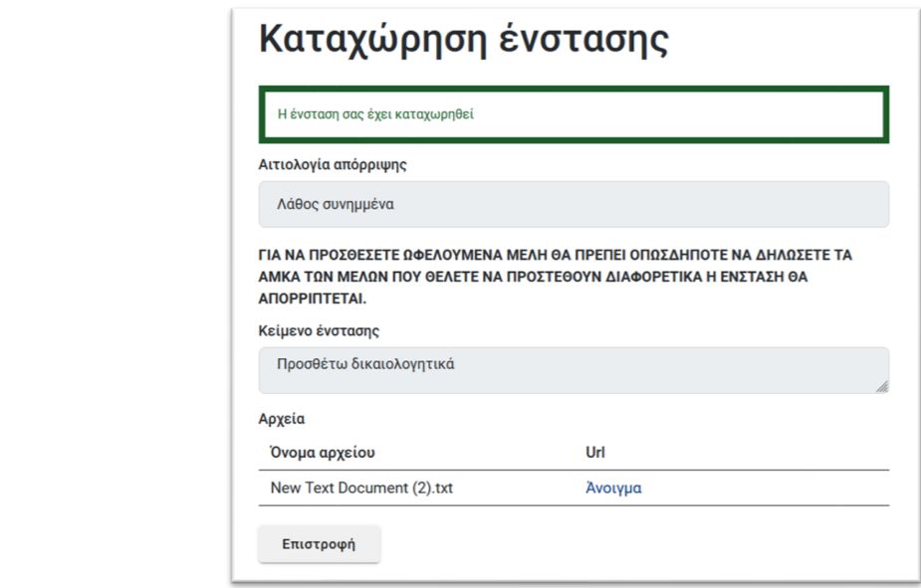Click the Λάθος συνημμένα rejection reason field
The image size is (921, 588).
click(574, 204)
